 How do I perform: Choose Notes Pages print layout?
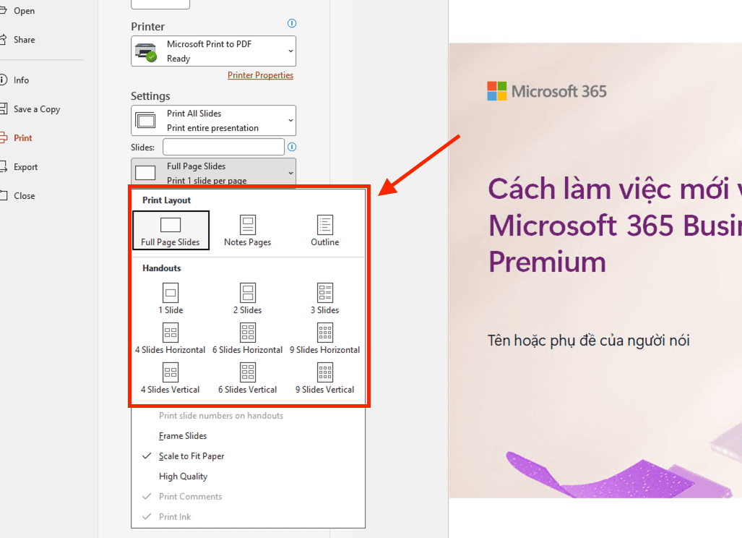click(x=248, y=230)
